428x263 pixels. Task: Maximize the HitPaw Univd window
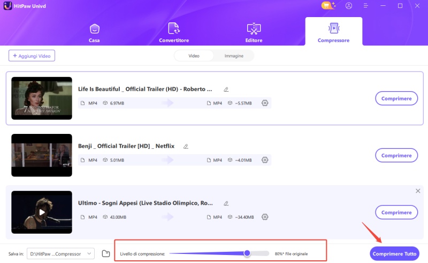(x=400, y=6)
